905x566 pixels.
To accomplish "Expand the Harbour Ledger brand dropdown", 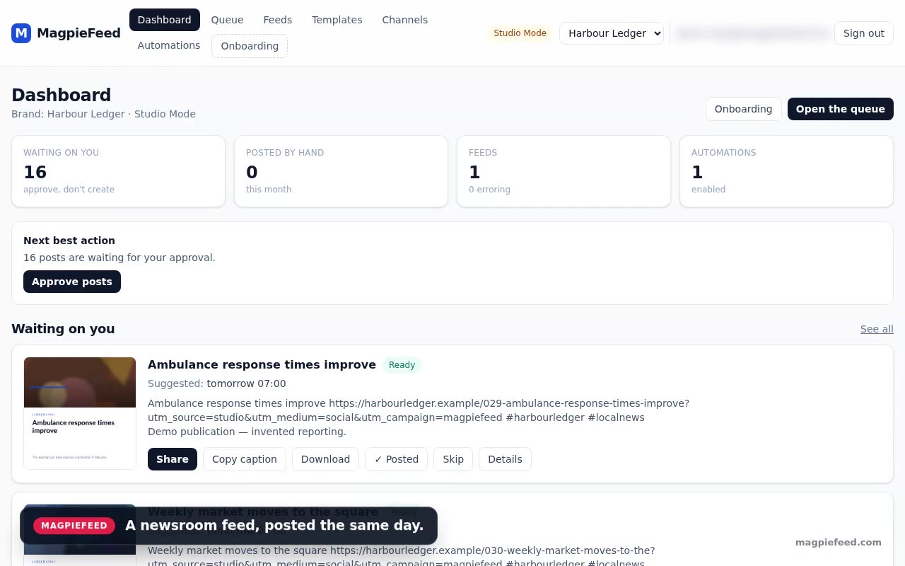I will pos(612,33).
